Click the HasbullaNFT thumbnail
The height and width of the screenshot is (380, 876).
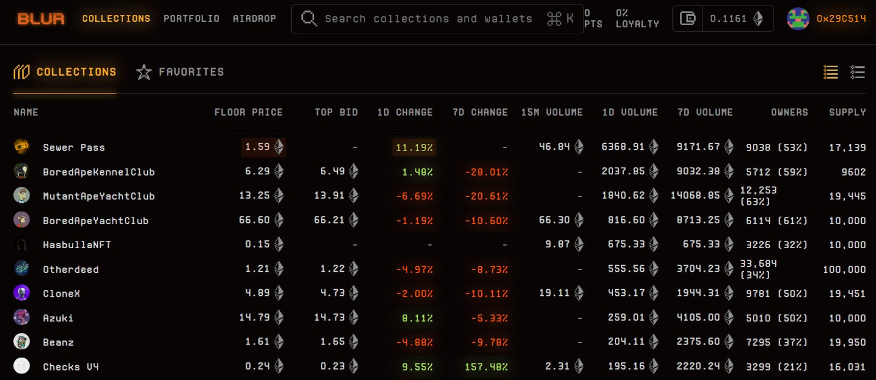coord(21,244)
